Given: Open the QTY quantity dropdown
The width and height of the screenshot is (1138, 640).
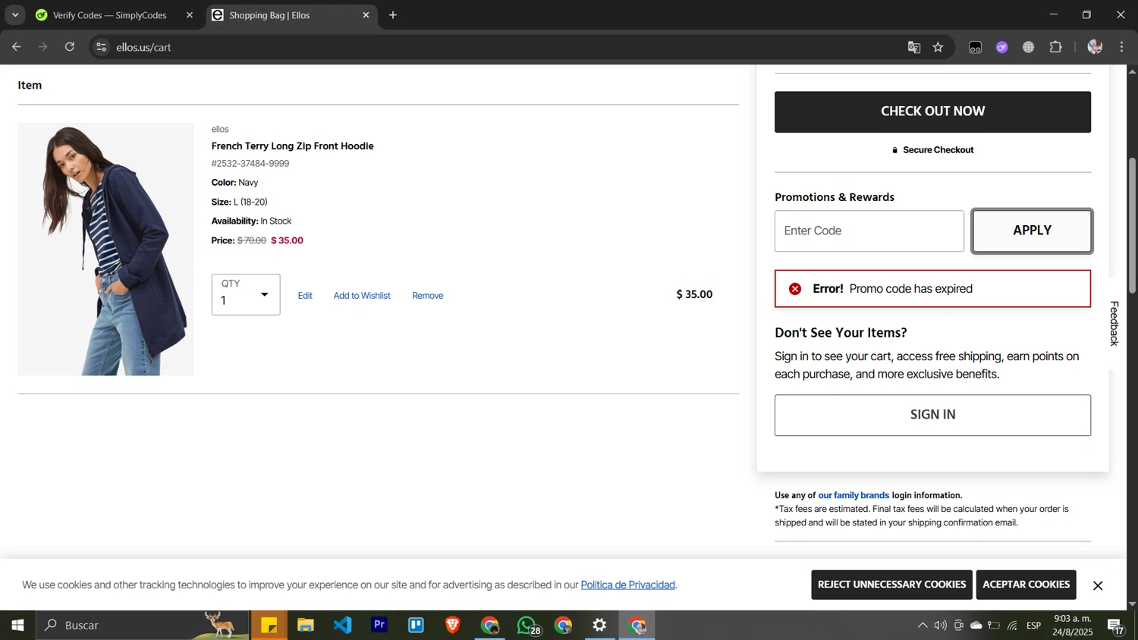Looking at the screenshot, I should 246,294.
